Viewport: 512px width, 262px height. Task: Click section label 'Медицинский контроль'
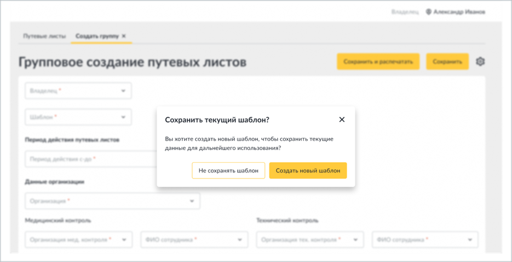[58, 221]
